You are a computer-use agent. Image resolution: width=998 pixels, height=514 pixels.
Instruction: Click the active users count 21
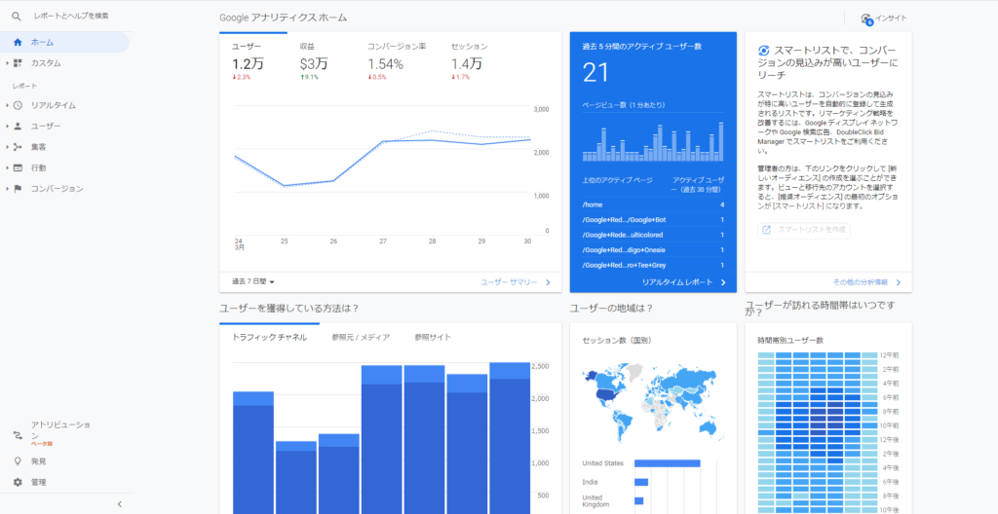point(596,73)
